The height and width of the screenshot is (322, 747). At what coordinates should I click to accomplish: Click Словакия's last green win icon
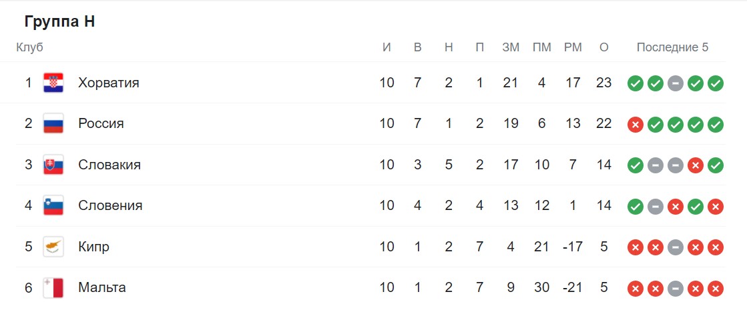click(715, 165)
